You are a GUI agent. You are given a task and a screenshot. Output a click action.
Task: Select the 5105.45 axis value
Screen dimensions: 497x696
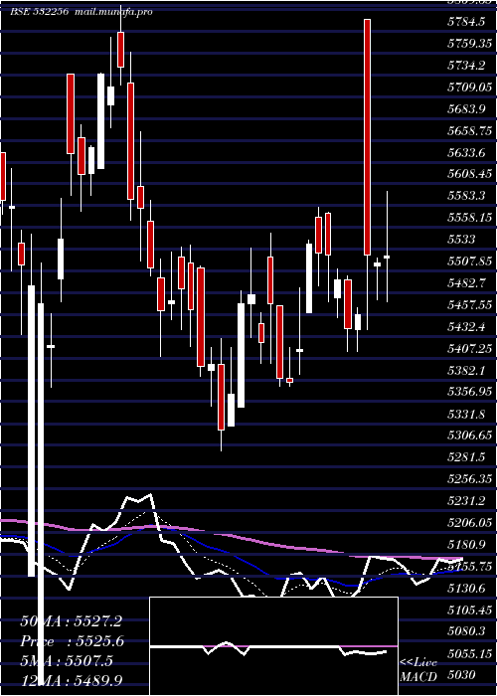coord(469,609)
